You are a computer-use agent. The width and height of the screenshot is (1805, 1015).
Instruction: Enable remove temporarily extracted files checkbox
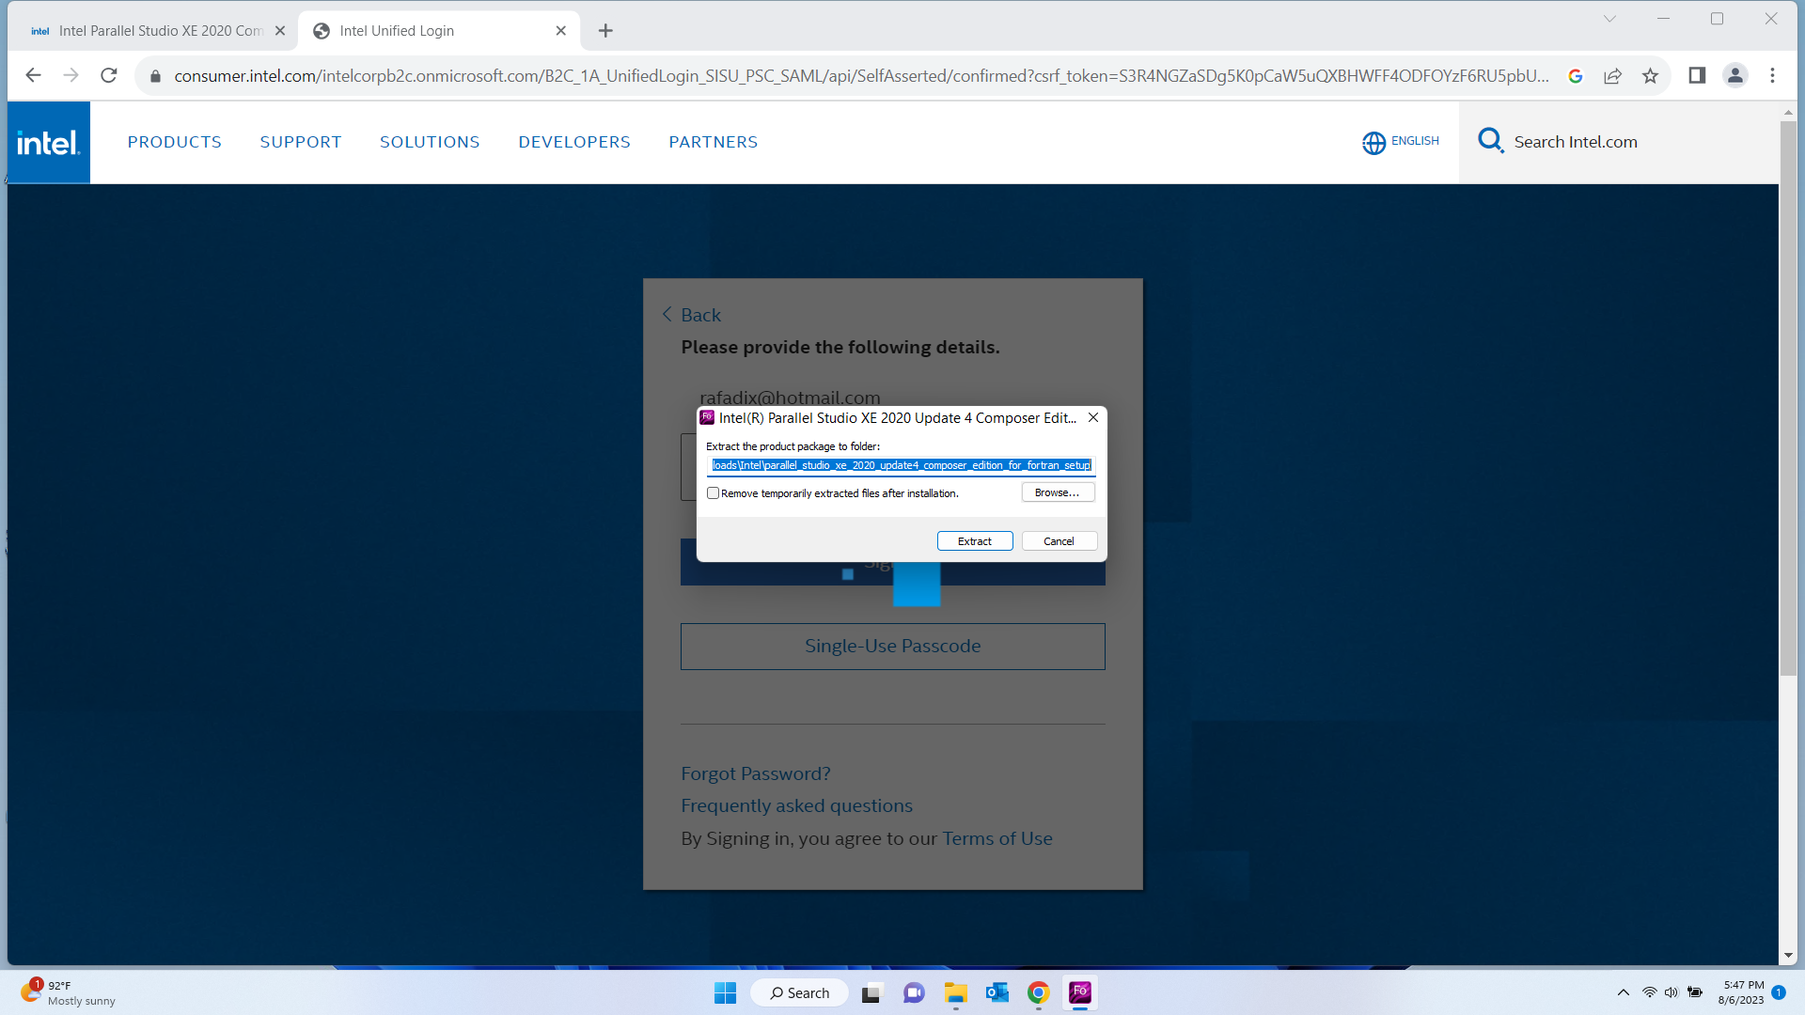point(713,493)
